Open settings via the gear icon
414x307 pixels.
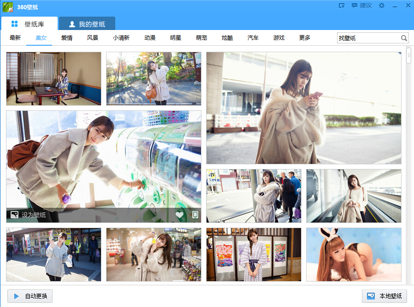(381, 6)
